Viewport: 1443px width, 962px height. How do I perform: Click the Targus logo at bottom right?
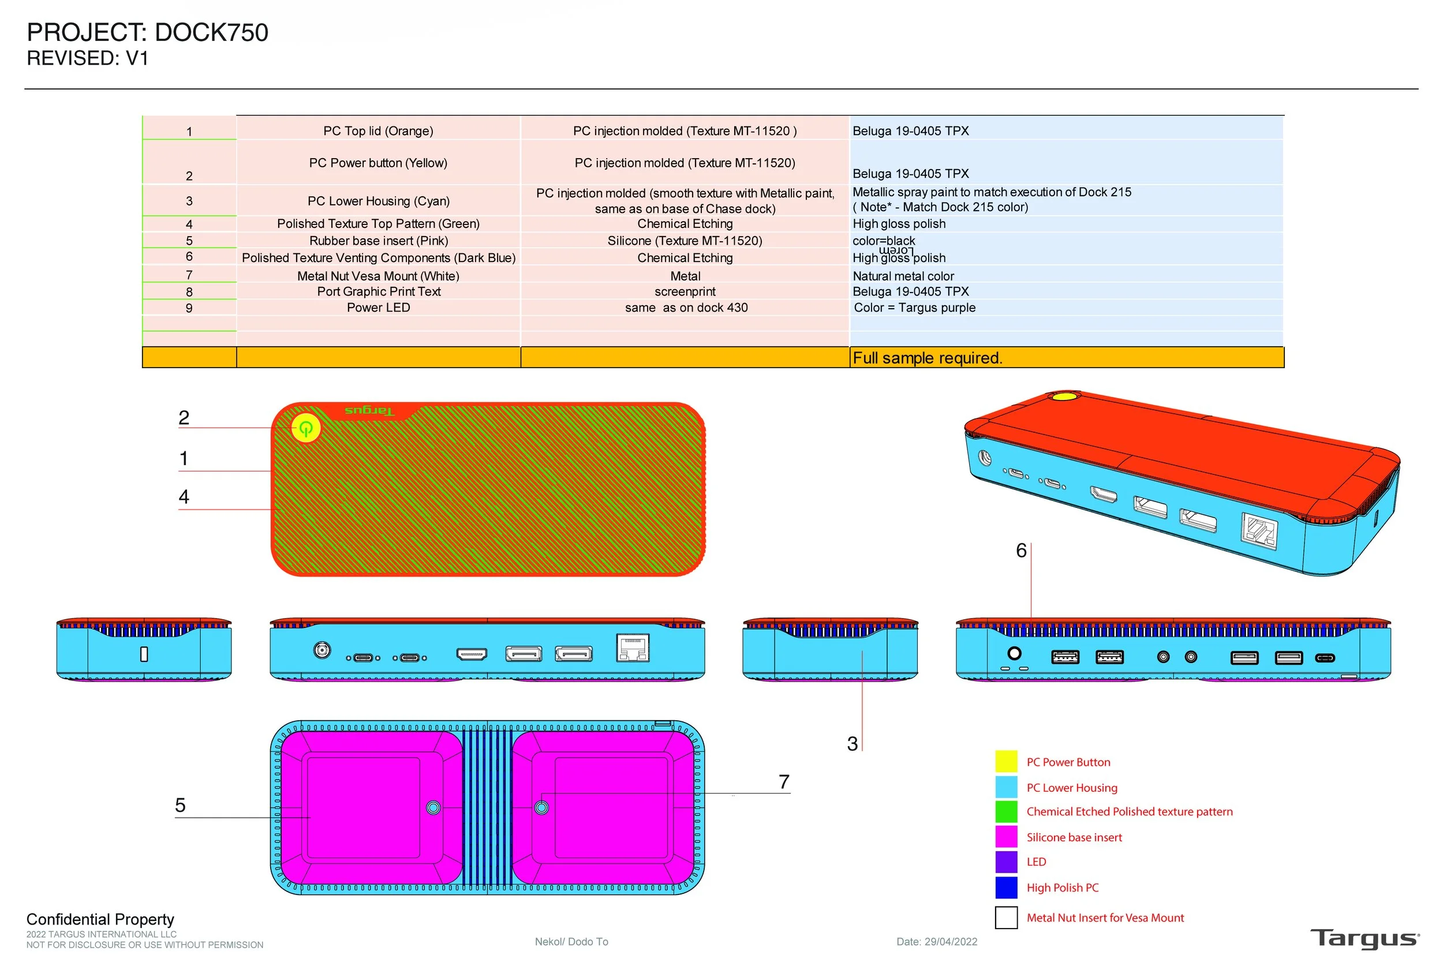click(1363, 938)
